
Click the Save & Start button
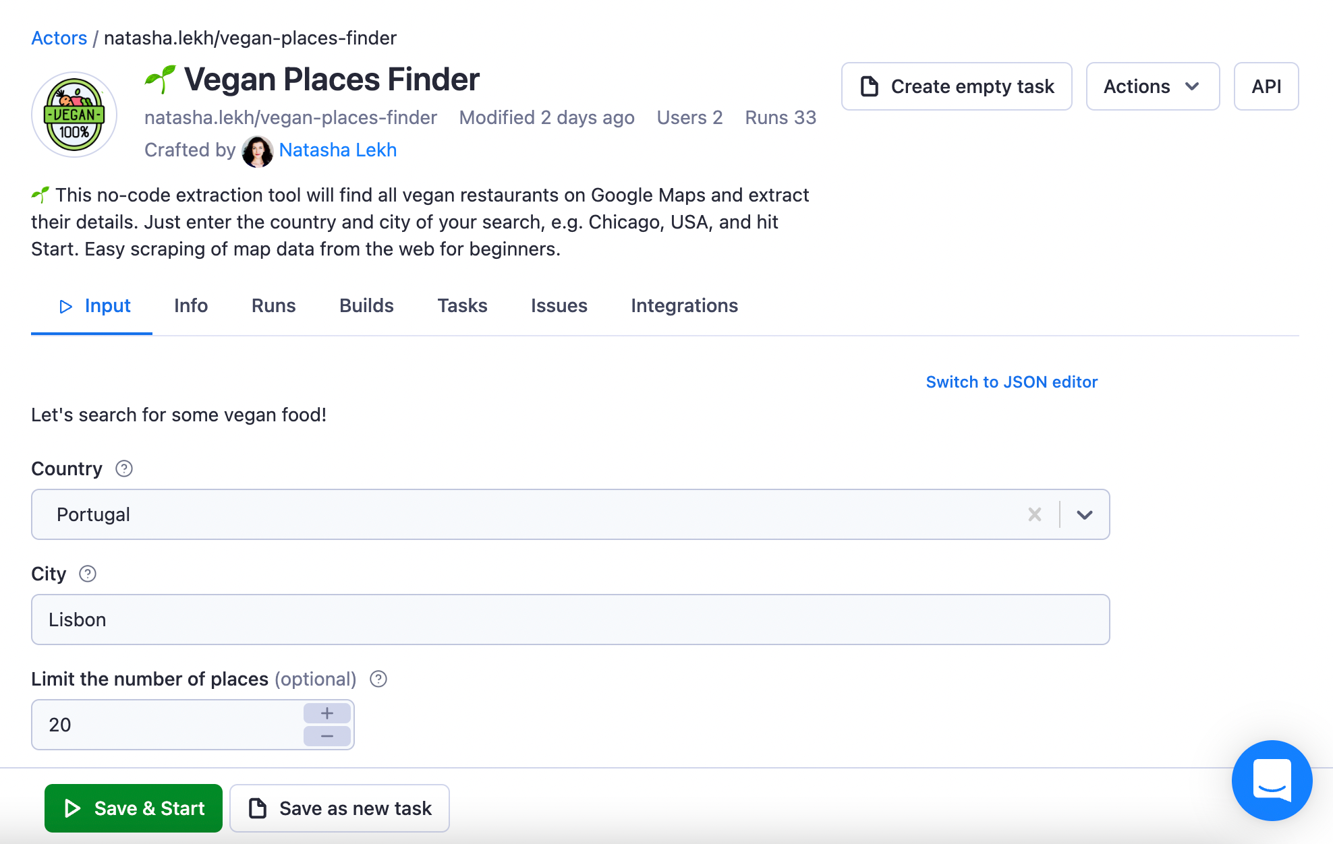[x=133, y=808]
